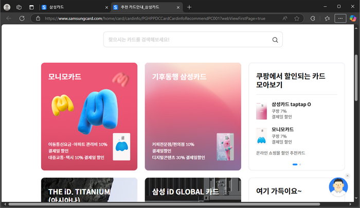Click 온라인 쇼핑몰 할인 추천카드 text
Screen dimensions: 360x208
pyautogui.click(x=281, y=153)
